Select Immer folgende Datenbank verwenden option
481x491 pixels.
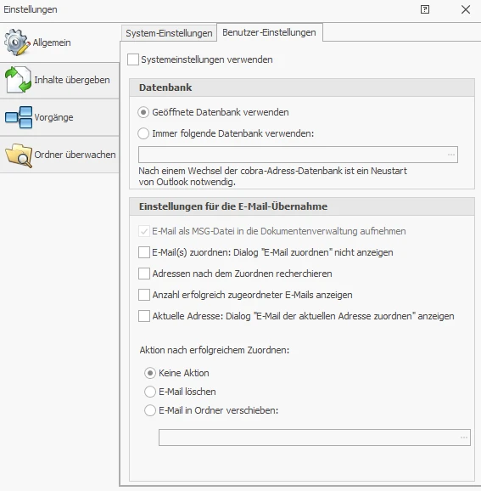coord(143,133)
